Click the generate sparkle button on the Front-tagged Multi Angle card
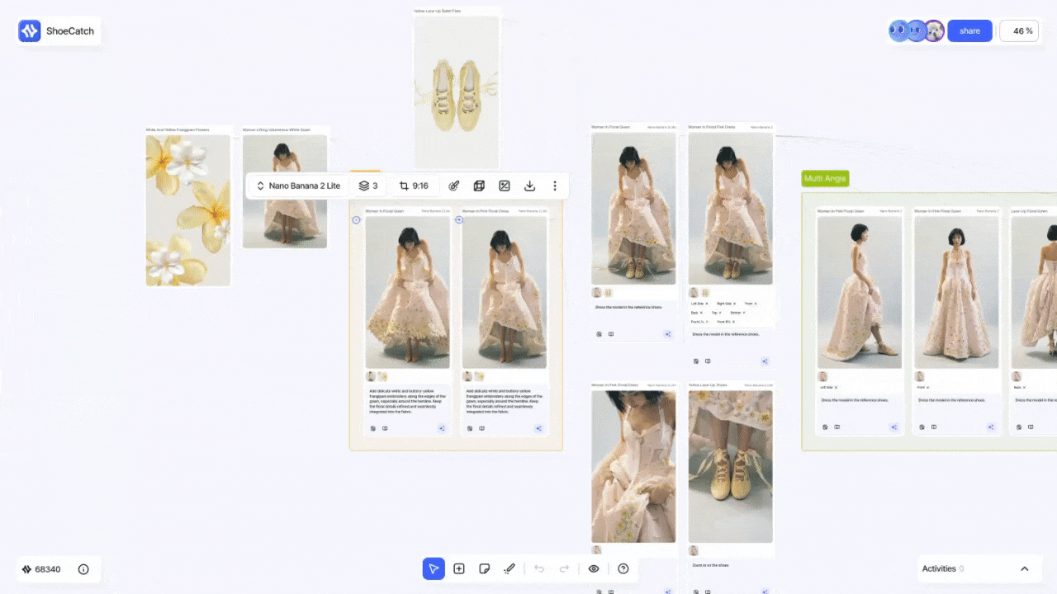Viewport: 1057px width, 594px height. pos(991,427)
